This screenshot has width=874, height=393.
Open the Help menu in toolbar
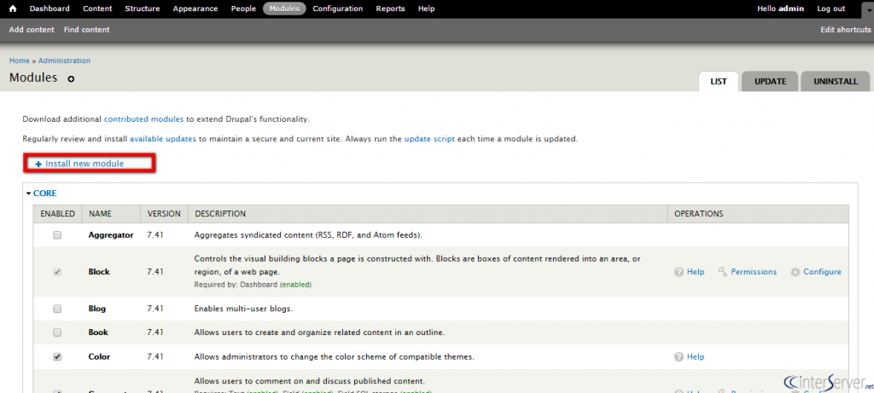[427, 9]
